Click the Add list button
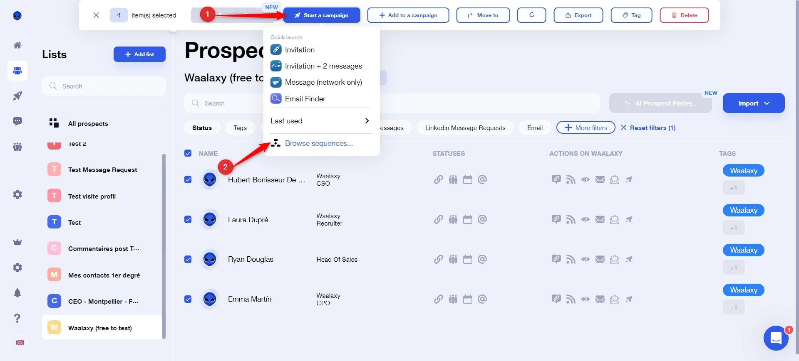 point(139,54)
